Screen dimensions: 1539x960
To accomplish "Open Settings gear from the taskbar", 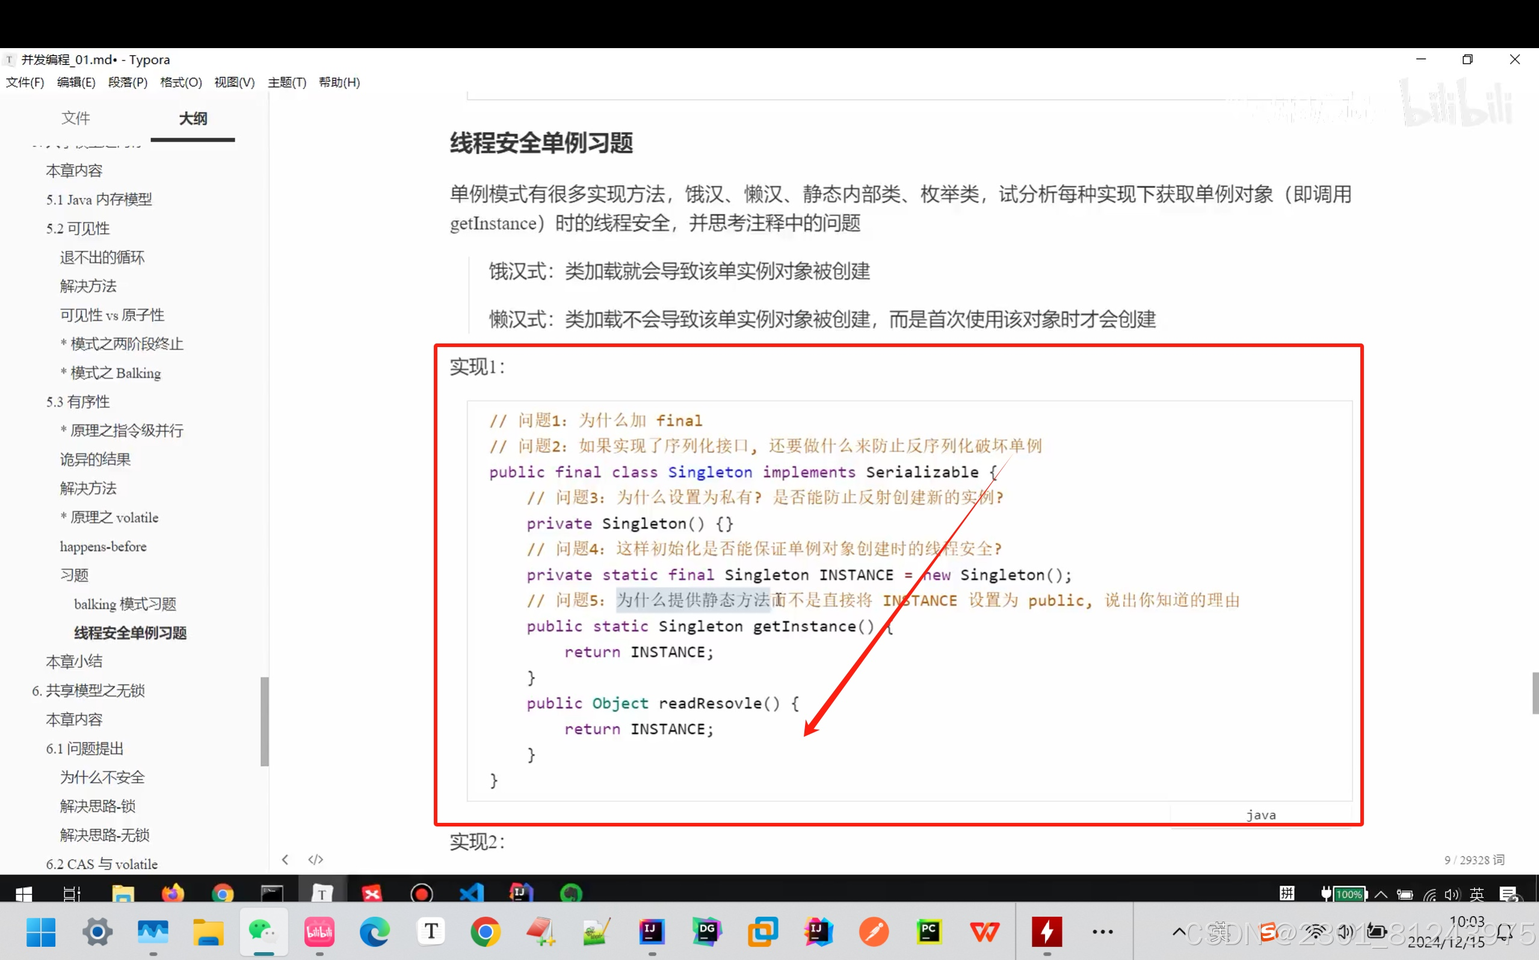I will tap(97, 932).
